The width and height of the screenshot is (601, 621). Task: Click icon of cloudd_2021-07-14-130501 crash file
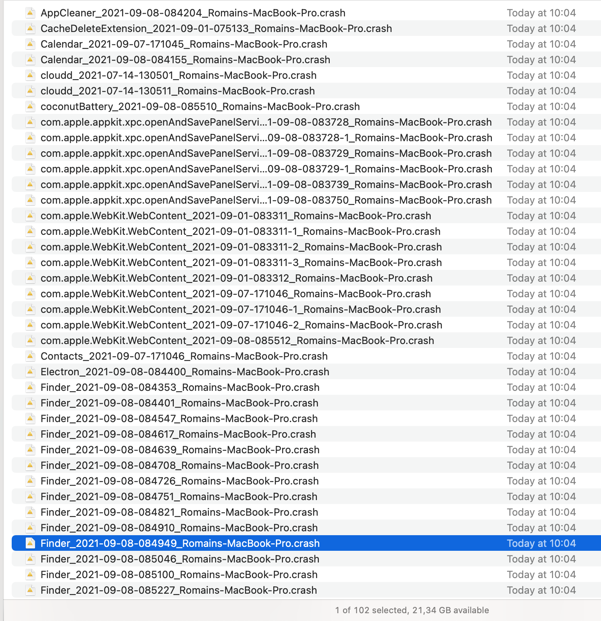(30, 75)
